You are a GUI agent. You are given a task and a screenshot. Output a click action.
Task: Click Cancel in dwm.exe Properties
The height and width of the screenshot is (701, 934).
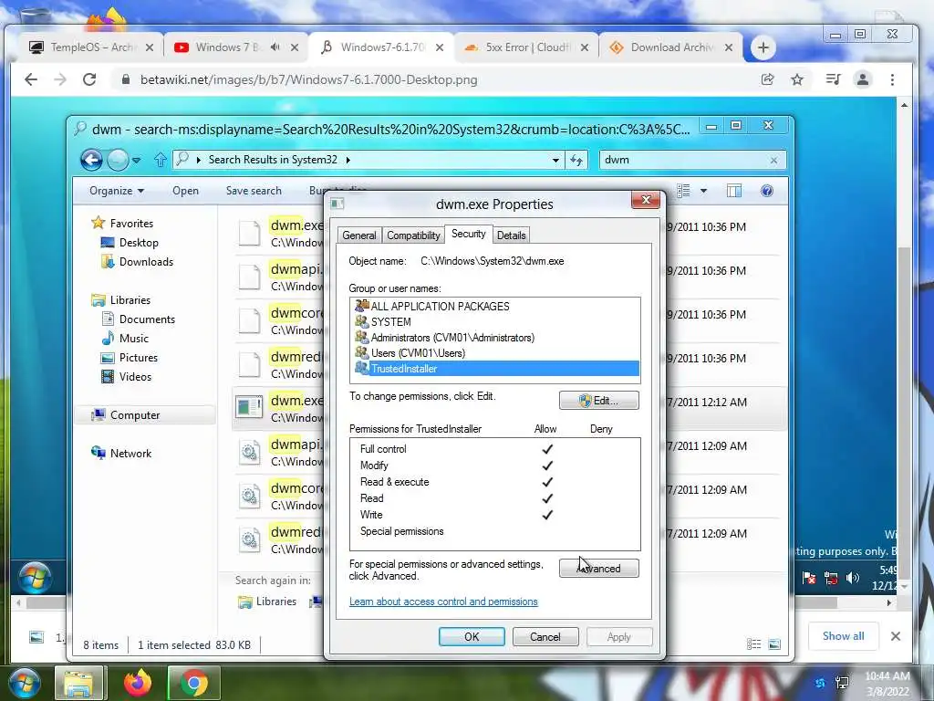coord(545,636)
